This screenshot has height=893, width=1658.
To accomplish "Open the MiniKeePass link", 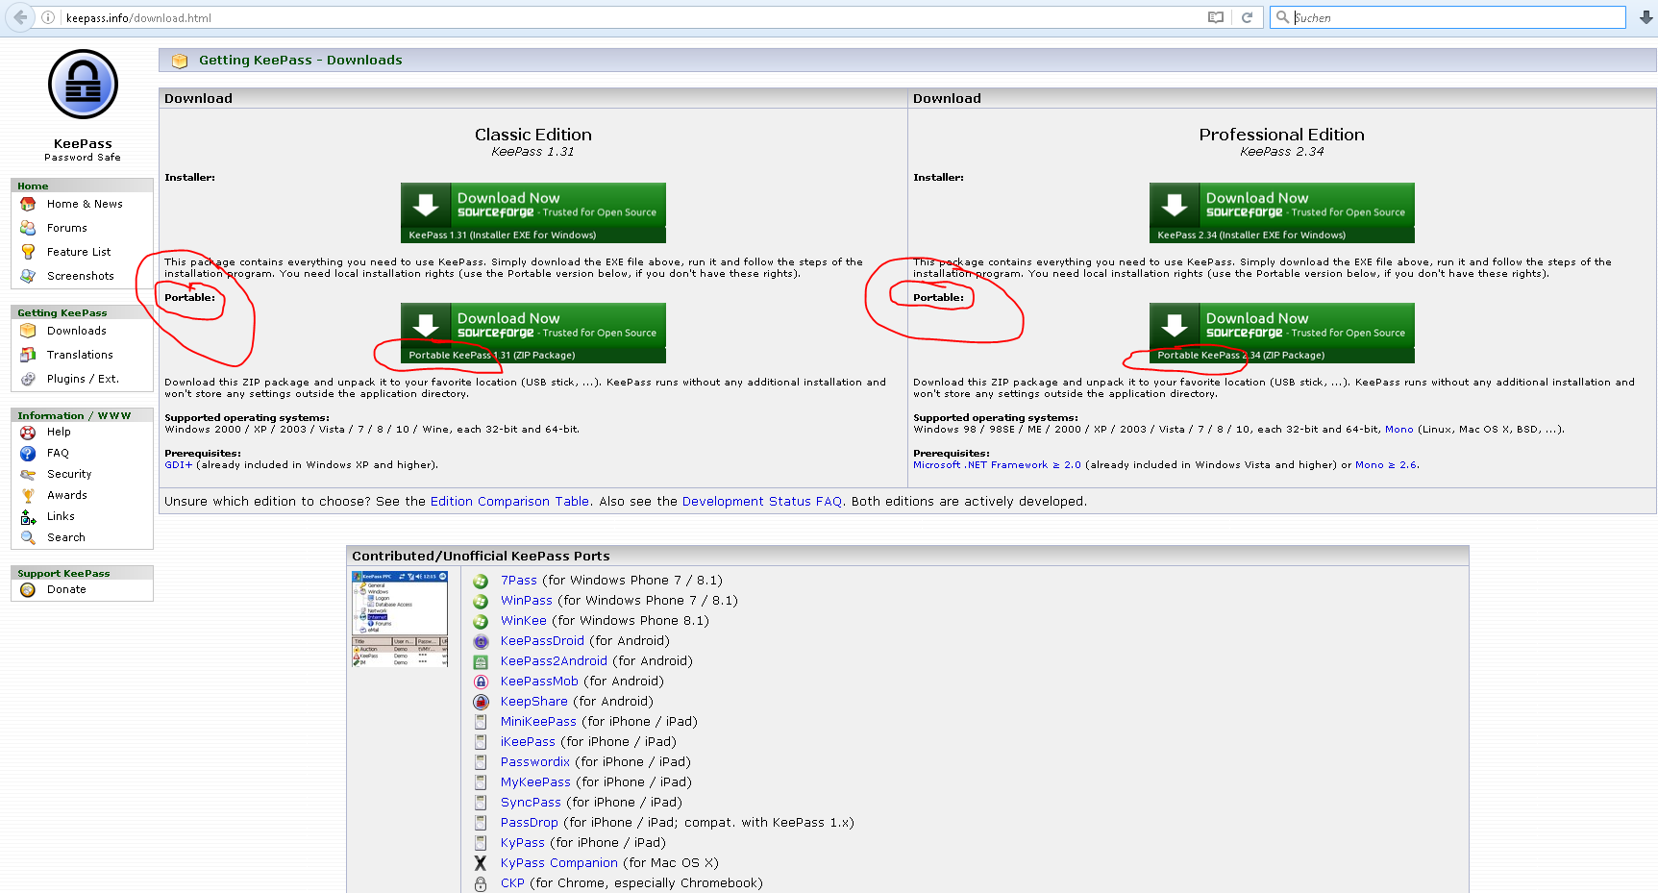I will [x=538, y=722].
